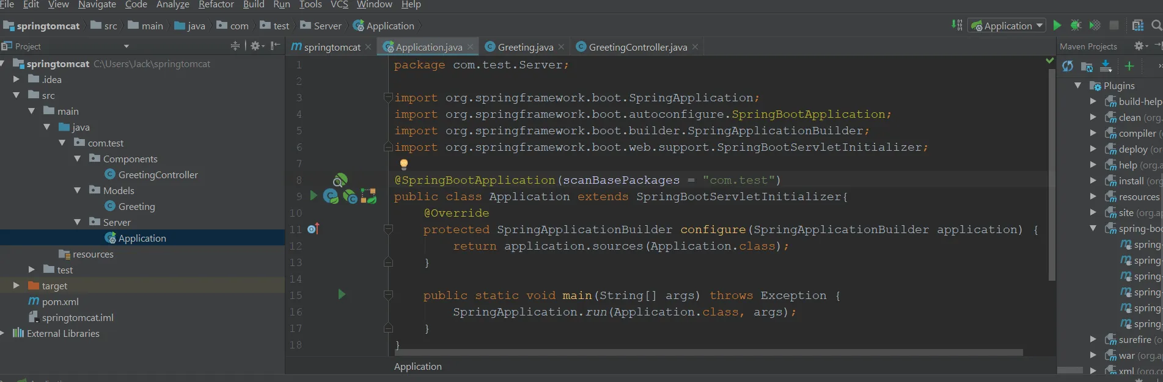
Task: Switch to Greeting.java tab
Action: pyautogui.click(x=526, y=47)
